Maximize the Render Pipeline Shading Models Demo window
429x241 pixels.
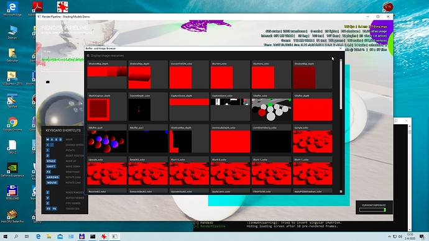378,17
